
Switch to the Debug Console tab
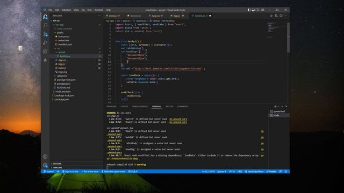pyautogui.click(x=140, y=106)
